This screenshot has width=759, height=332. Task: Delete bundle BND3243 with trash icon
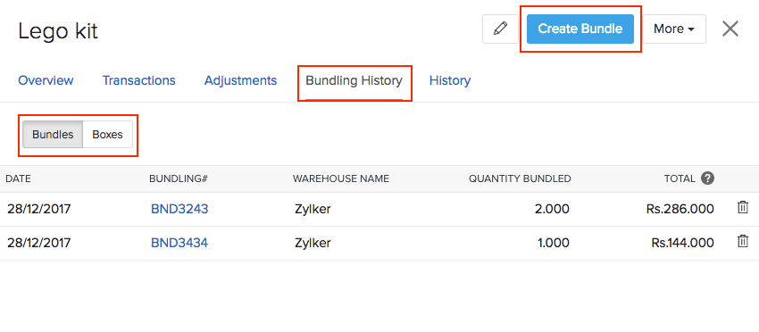point(742,208)
